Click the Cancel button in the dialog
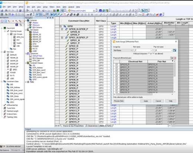This screenshot has height=153, width=193. tap(158, 101)
